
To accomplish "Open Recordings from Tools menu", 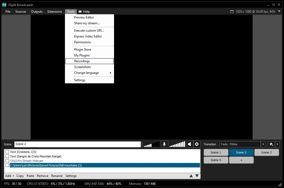I will (89, 61).
